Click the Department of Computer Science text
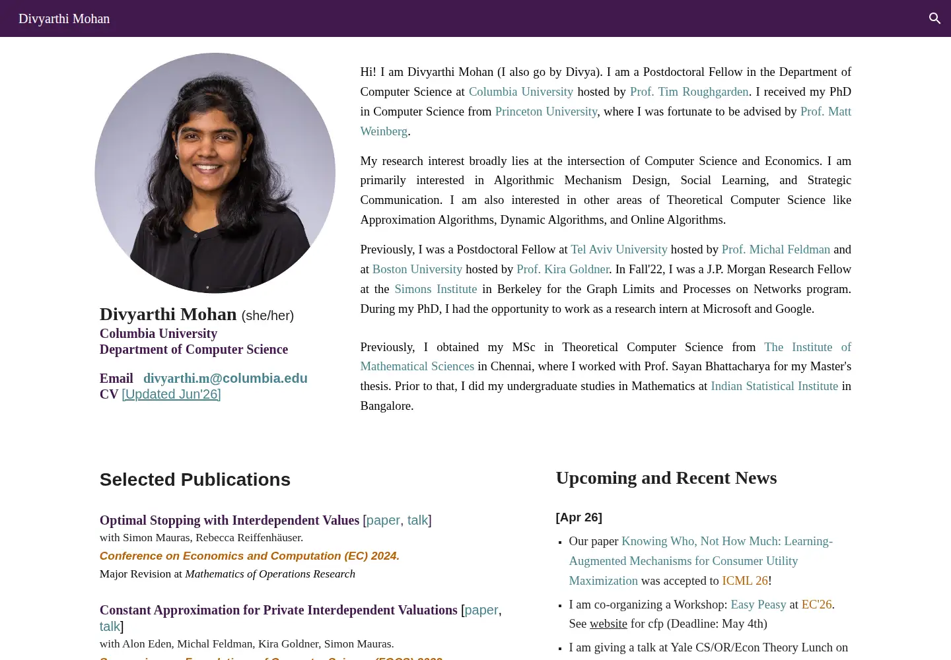 pos(194,349)
